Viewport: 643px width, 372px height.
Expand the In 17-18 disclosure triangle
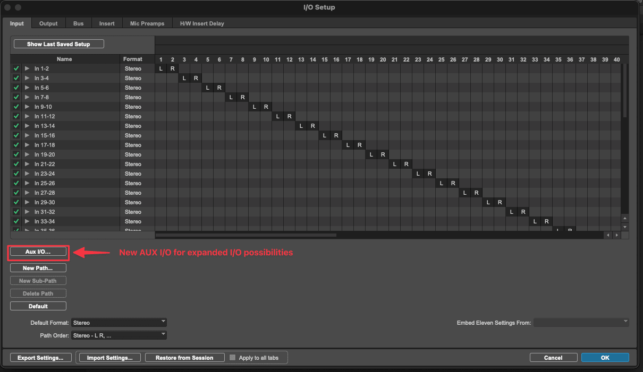point(27,145)
